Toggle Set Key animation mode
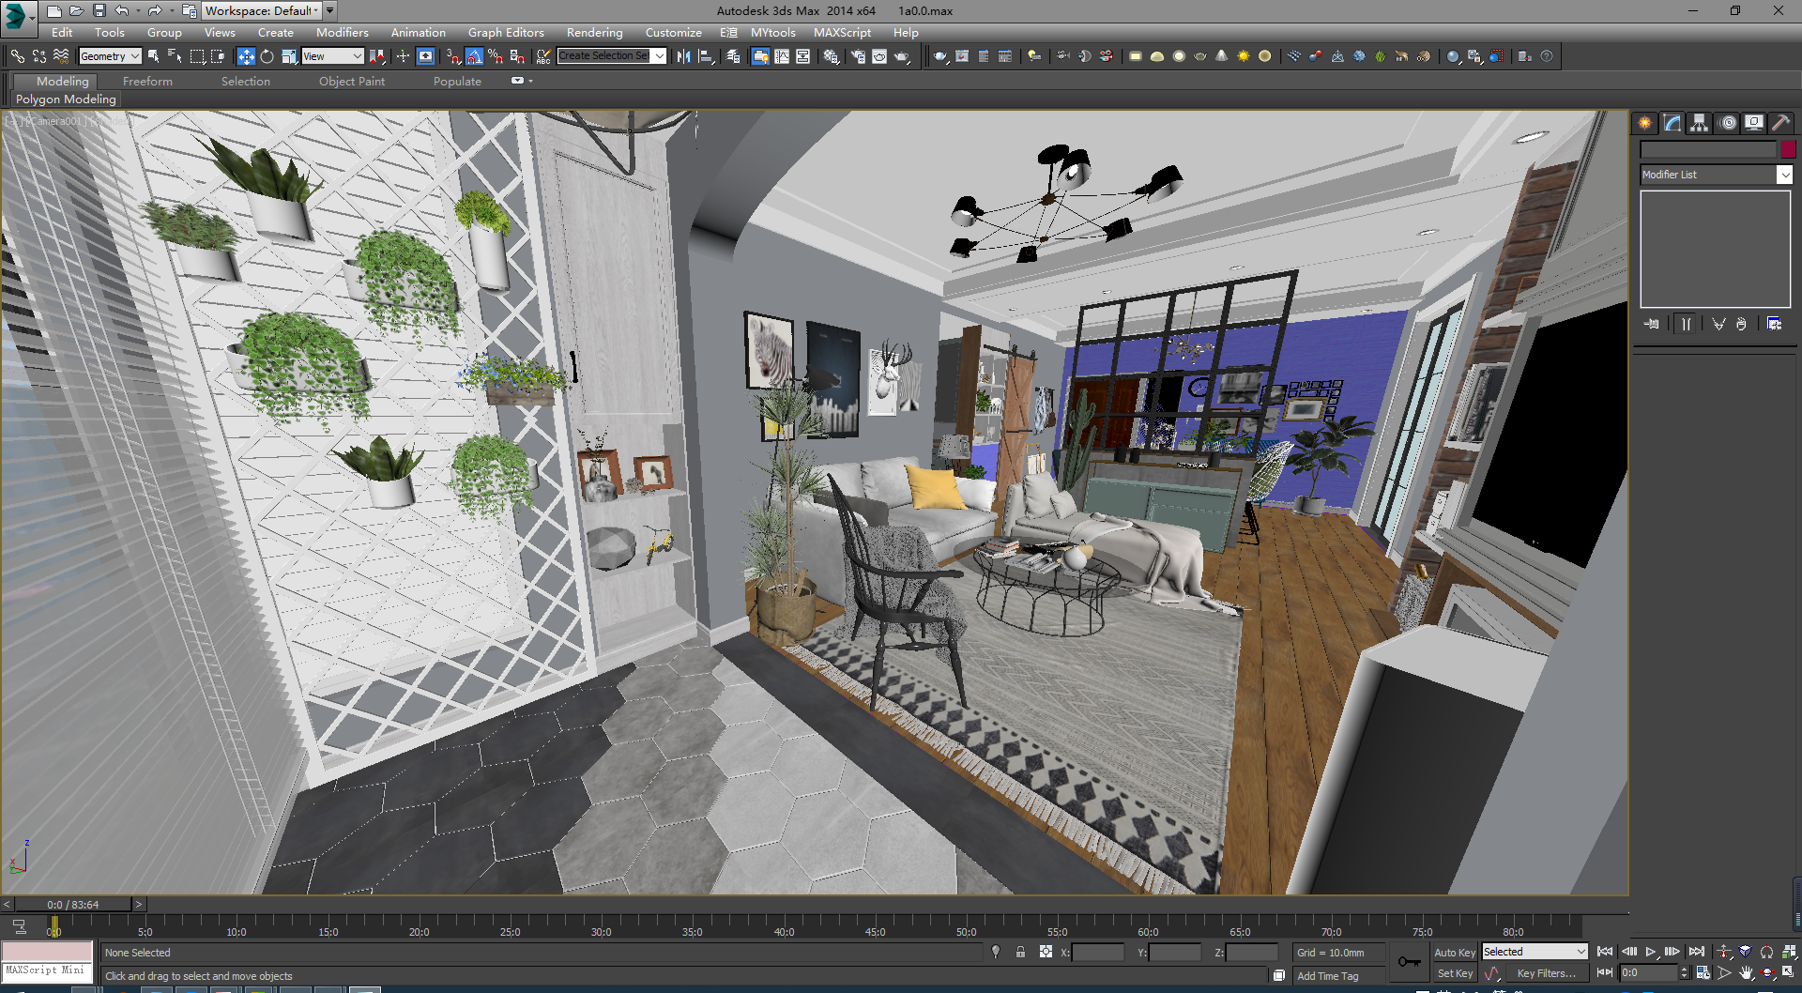The image size is (1802, 993). pyautogui.click(x=1455, y=973)
